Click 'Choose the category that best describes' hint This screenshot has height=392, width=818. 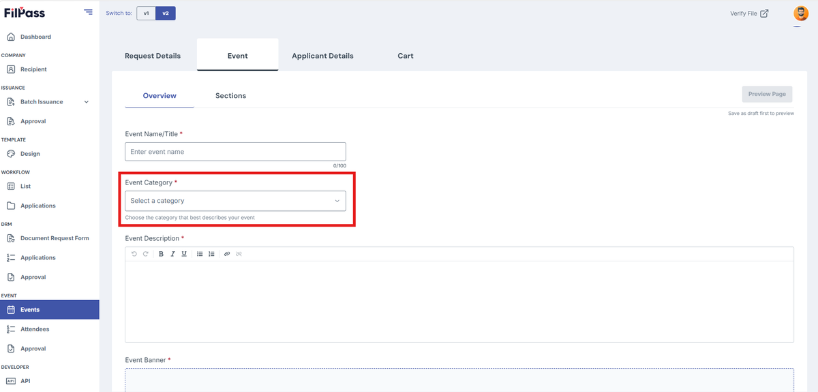[x=190, y=218]
